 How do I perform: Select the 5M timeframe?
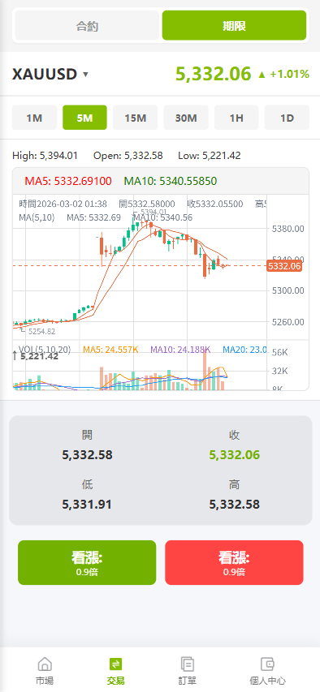pos(84,118)
